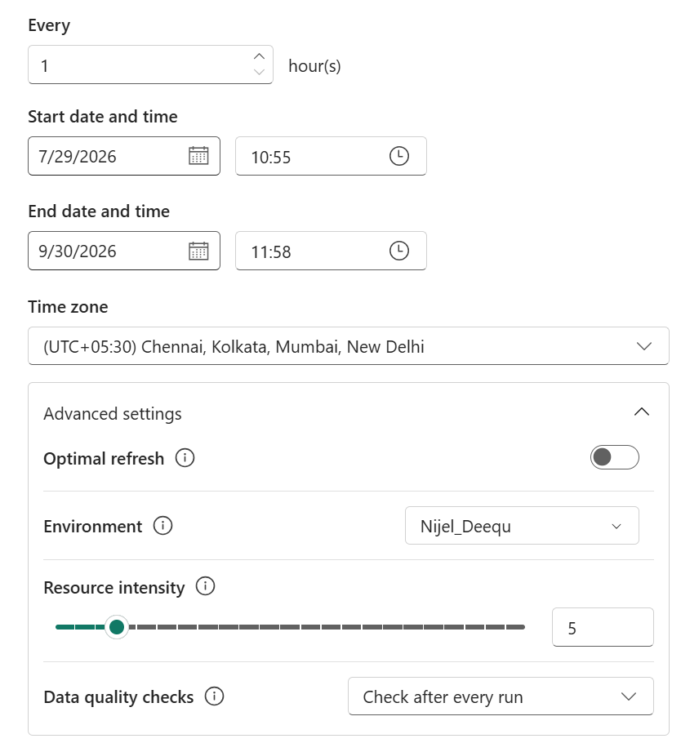Click the Every hours number field
This screenshot has width=681, height=743.
(x=150, y=65)
